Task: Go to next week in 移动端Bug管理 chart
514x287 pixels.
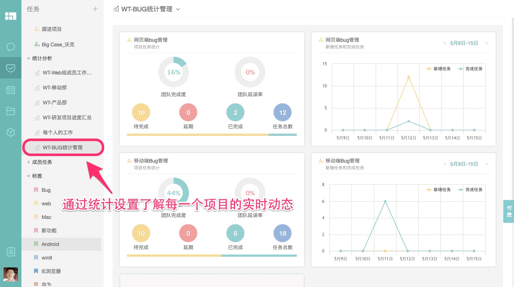Action: point(486,164)
